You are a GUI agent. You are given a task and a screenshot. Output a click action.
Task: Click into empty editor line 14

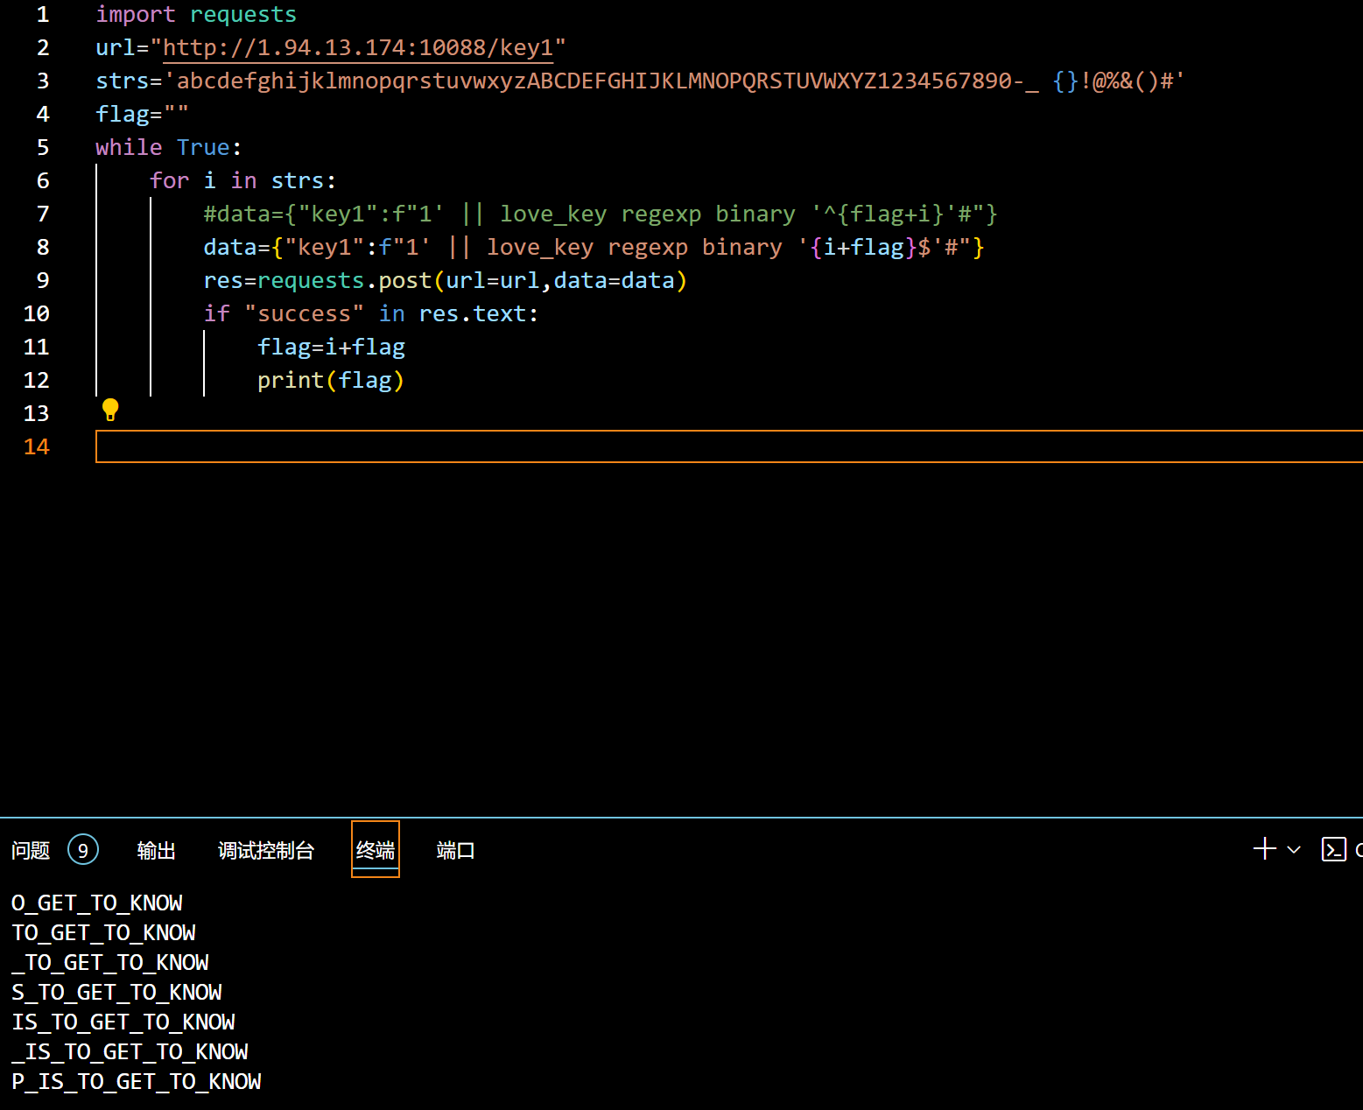(728, 446)
